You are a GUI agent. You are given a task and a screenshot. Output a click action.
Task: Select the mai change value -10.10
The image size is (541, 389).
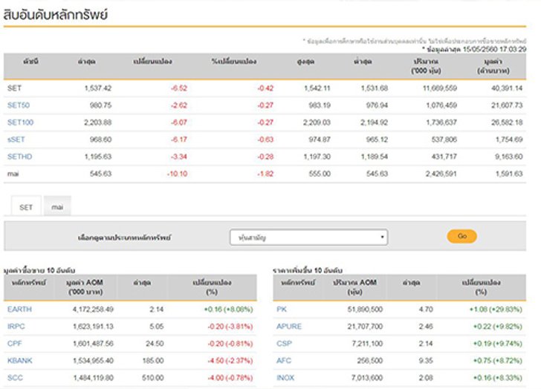178,174
